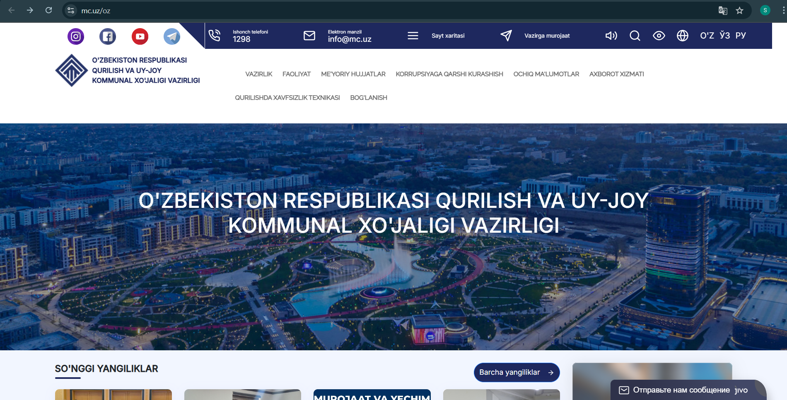Expand the FAOLIYAT menu

coord(297,74)
